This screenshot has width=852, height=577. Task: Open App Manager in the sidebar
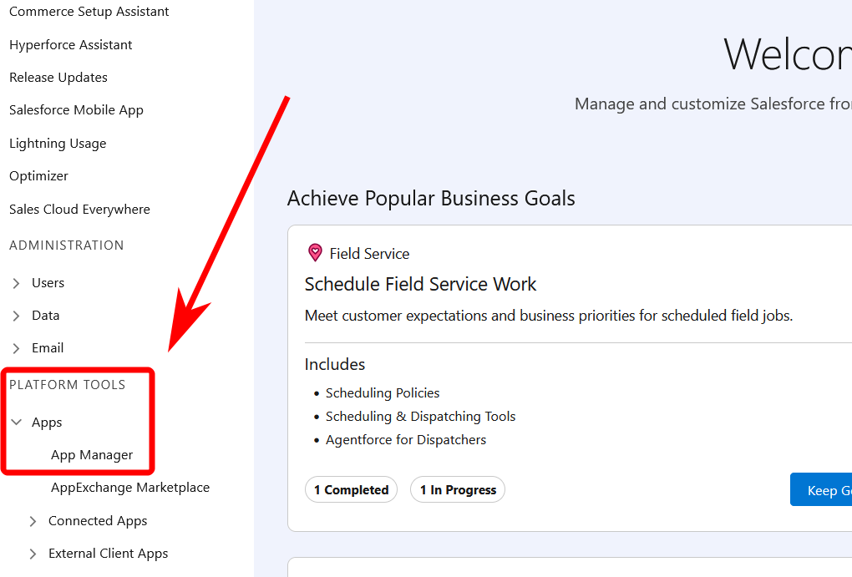(x=92, y=455)
